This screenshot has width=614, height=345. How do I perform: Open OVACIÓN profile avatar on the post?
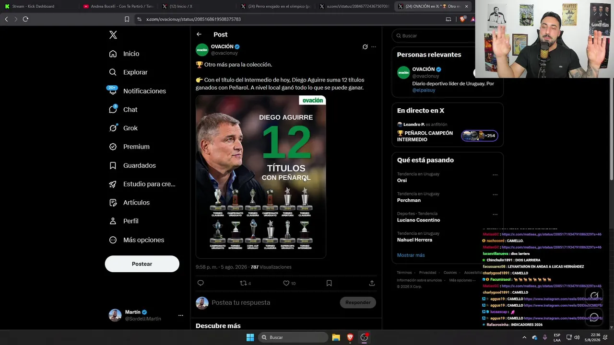(202, 50)
